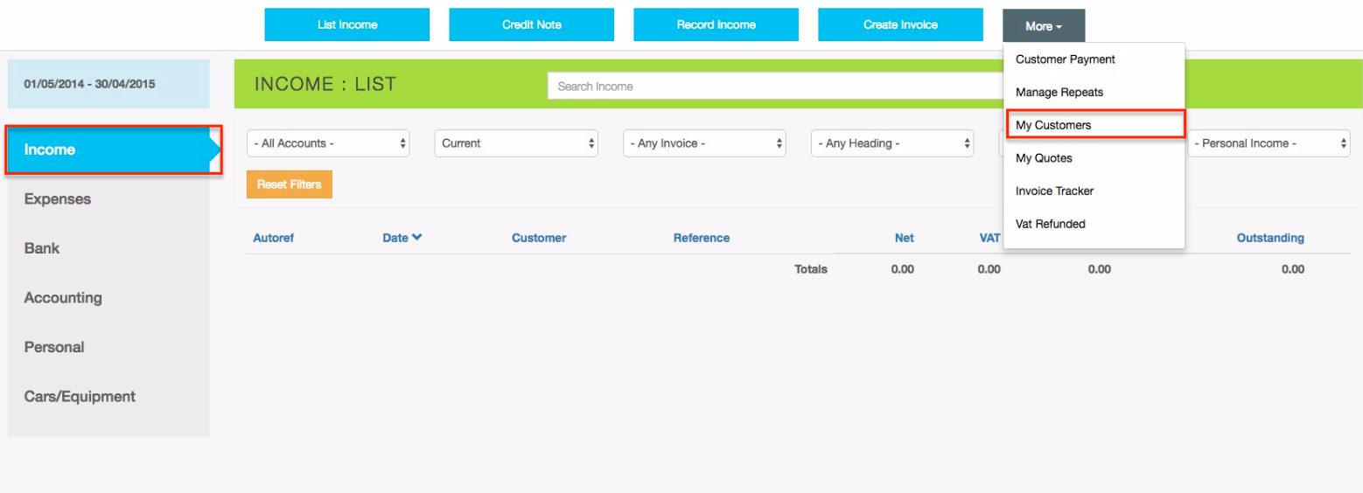This screenshot has width=1363, height=493.
Task: Expand the All Accounts dropdown
Action: click(x=328, y=143)
